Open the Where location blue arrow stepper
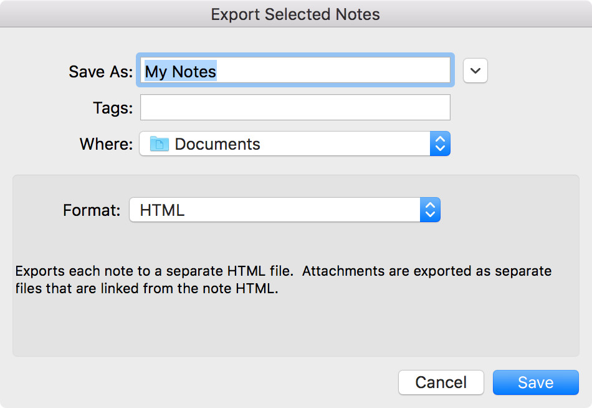592x408 pixels. pyautogui.click(x=440, y=143)
